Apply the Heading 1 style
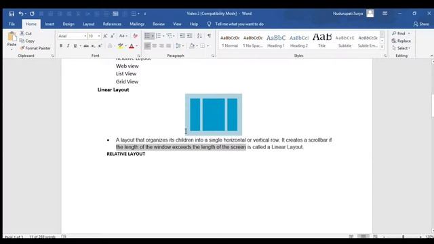Viewport: 434px width, 244px height. coord(276,41)
